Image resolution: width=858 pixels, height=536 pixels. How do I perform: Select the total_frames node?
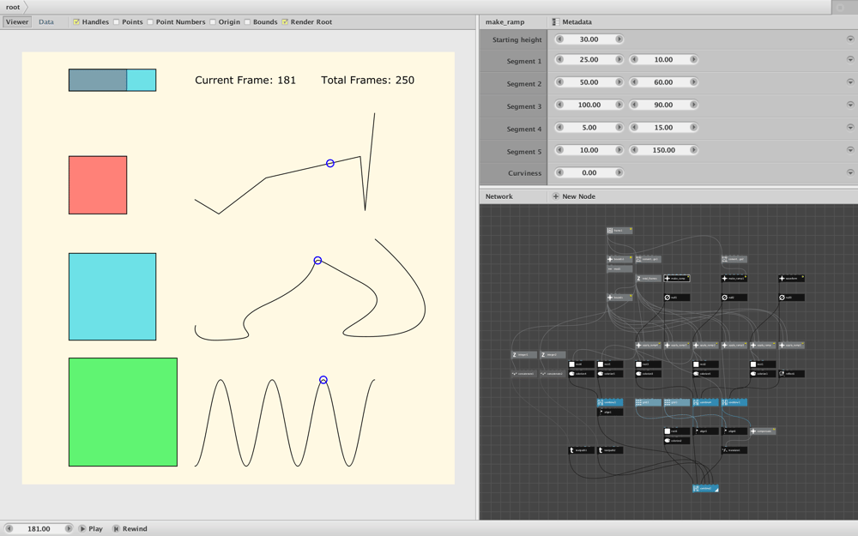648,279
